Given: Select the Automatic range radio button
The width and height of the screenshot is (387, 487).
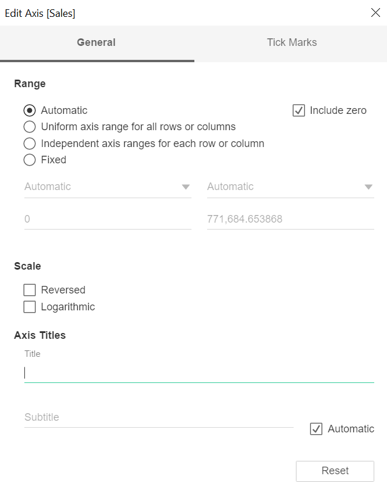Looking at the screenshot, I should (30, 110).
